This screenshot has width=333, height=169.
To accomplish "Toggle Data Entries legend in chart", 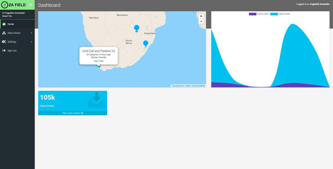I will point(274,14).
